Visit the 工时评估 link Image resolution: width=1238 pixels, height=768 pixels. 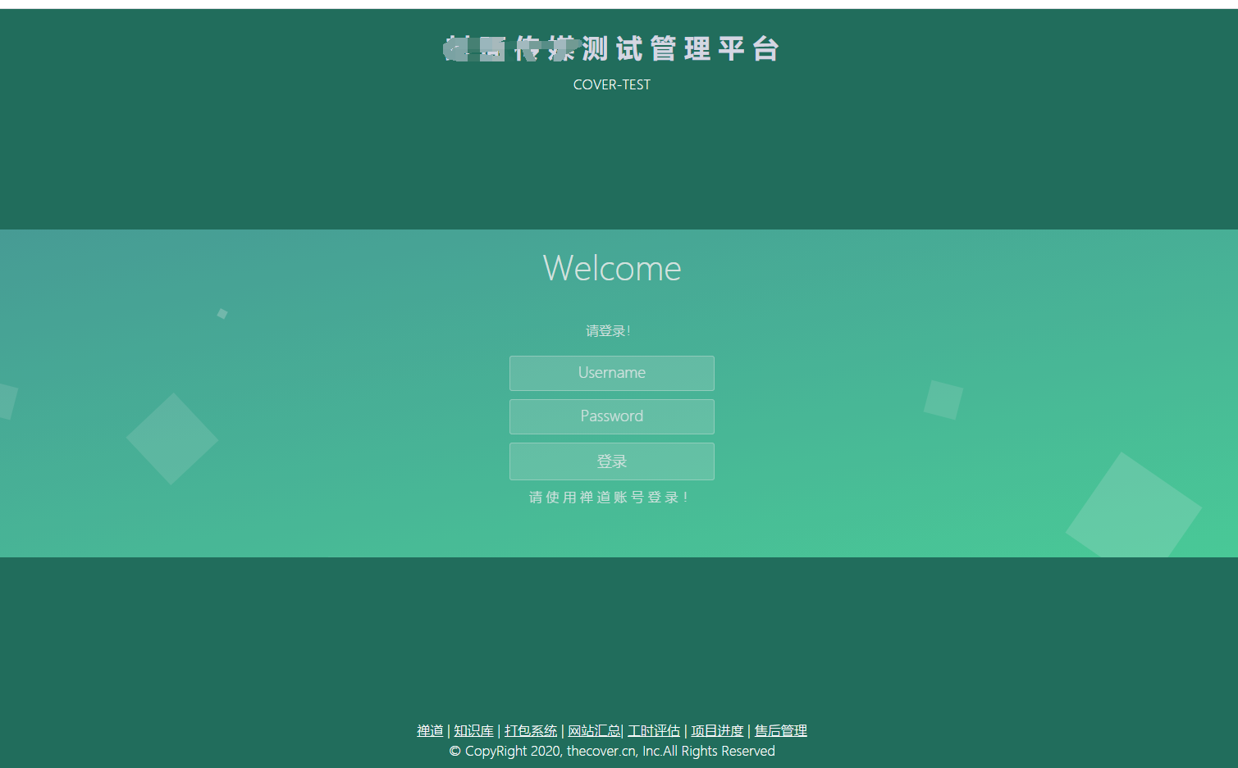click(x=654, y=730)
